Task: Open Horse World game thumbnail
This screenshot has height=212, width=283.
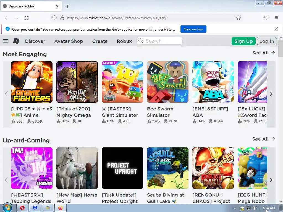Action: coord(77,168)
